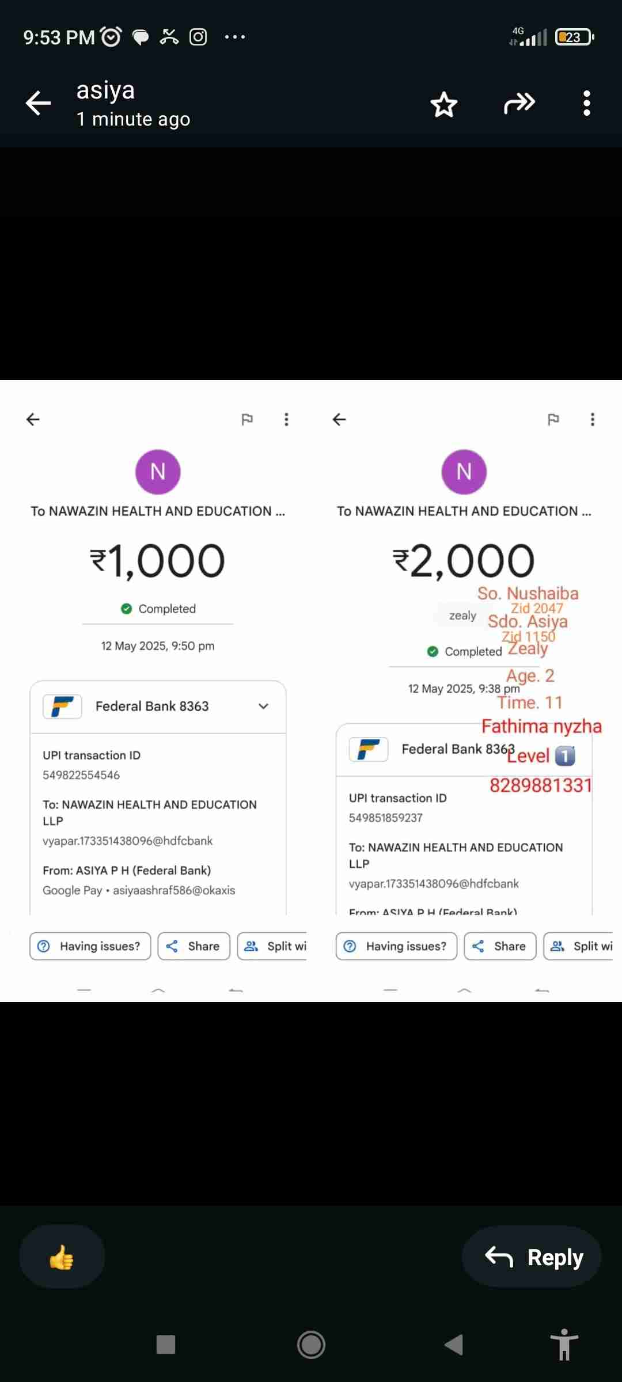This screenshot has height=1382, width=622.
Task: Tap Share on the ₹2,000 receipt
Action: click(500, 946)
